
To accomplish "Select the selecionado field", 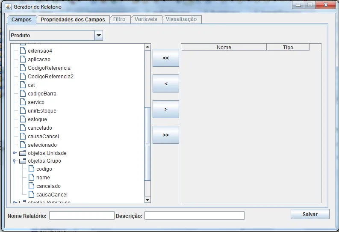I will coord(42,145).
